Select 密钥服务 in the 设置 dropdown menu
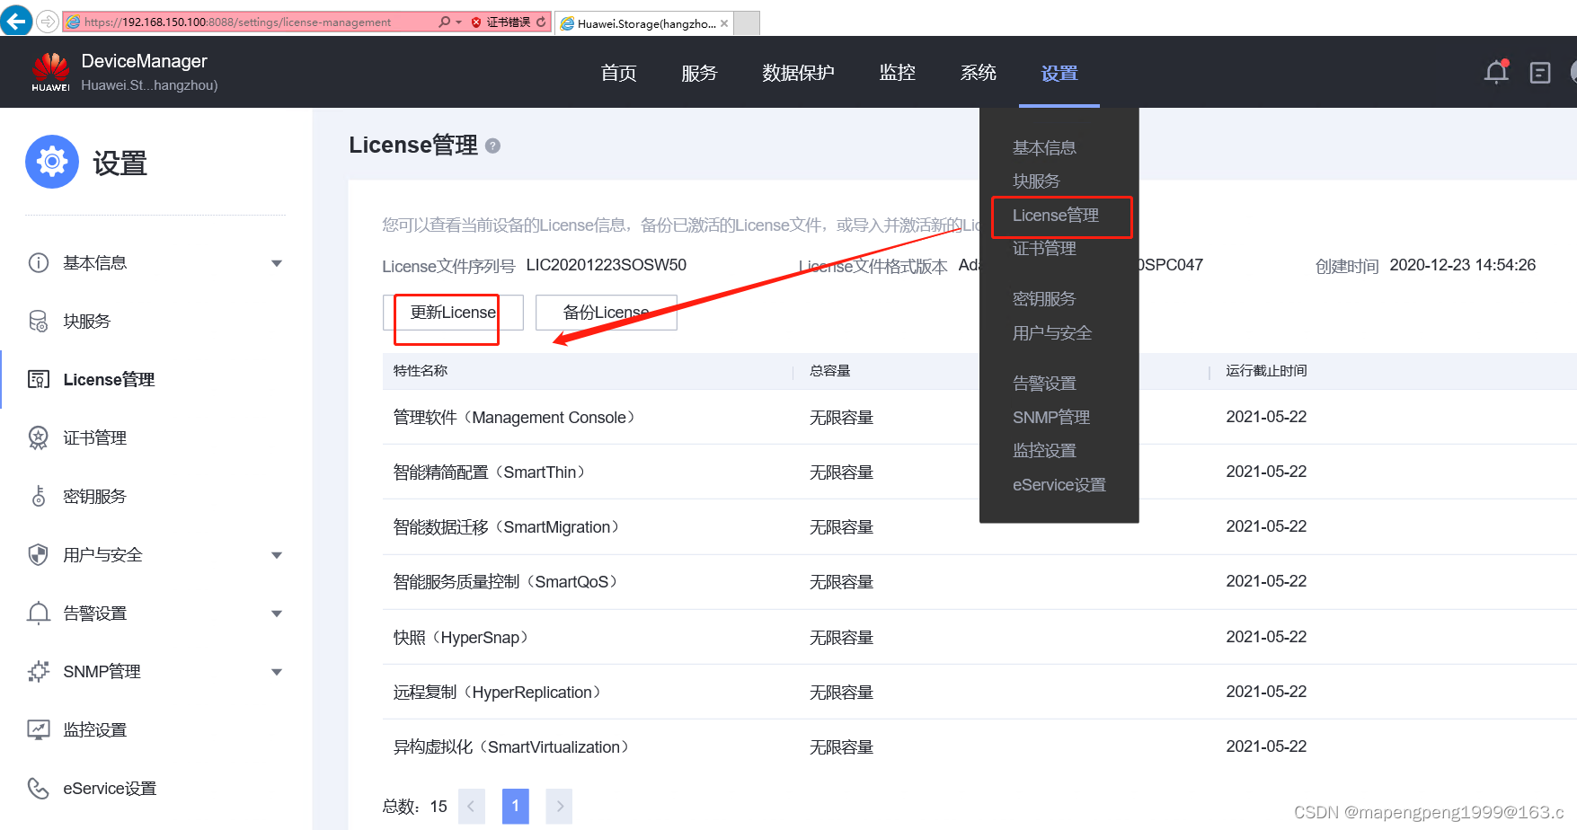This screenshot has height=830, width=1577. pos(1044,299)
